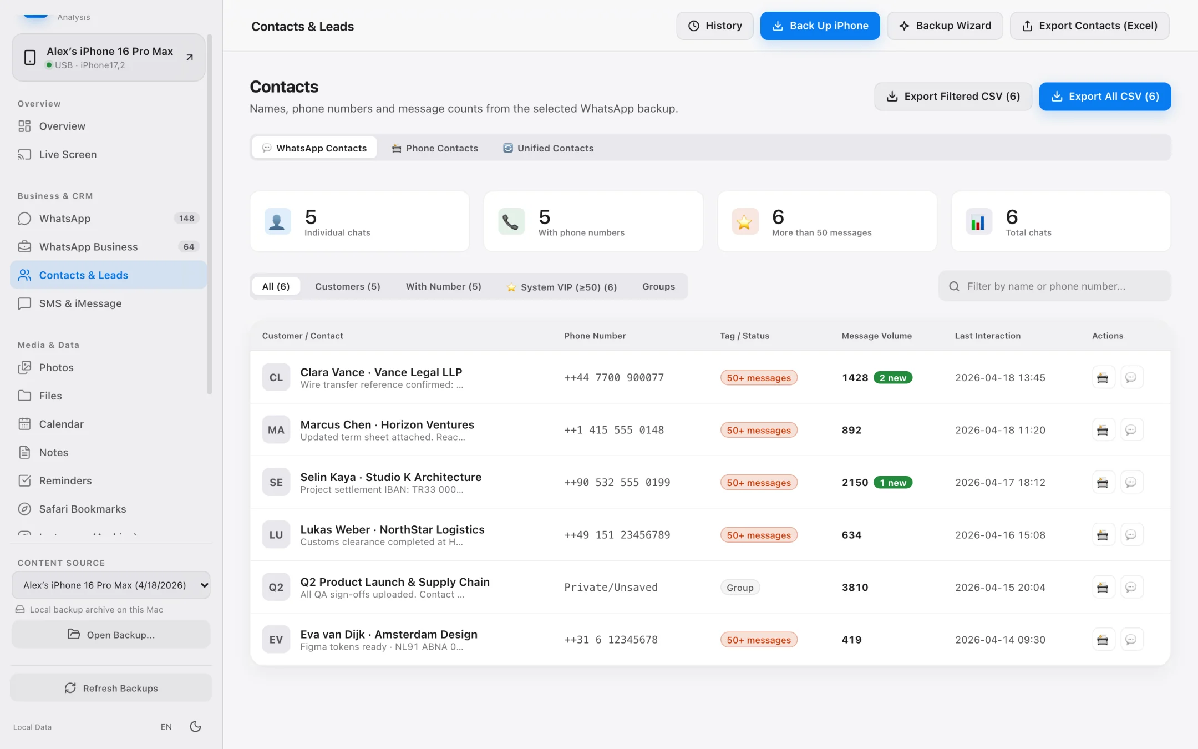This screenshot has width=1198, height=749.
Task: Click the sidebar vertical scrollbar
Action: point(210,214)
